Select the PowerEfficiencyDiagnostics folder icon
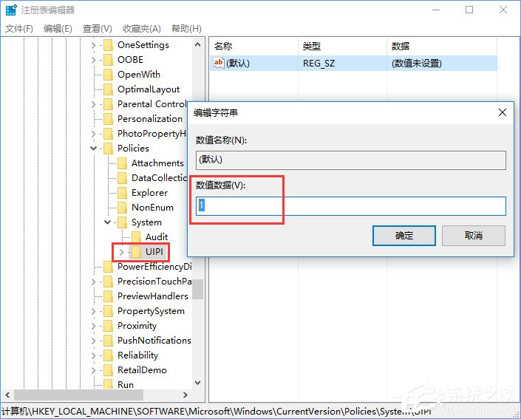 coord(108,267)
